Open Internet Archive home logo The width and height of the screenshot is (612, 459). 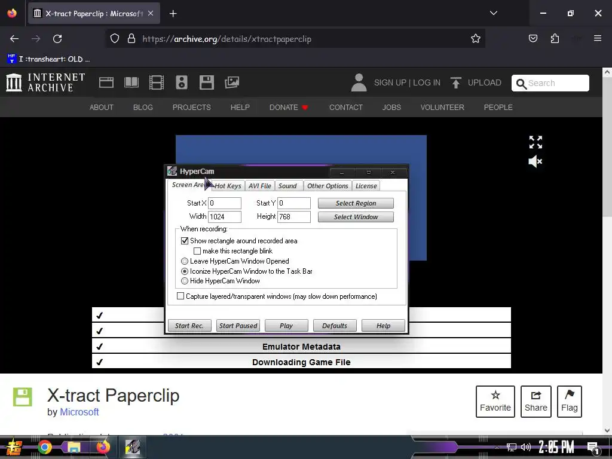coord(45,82)
